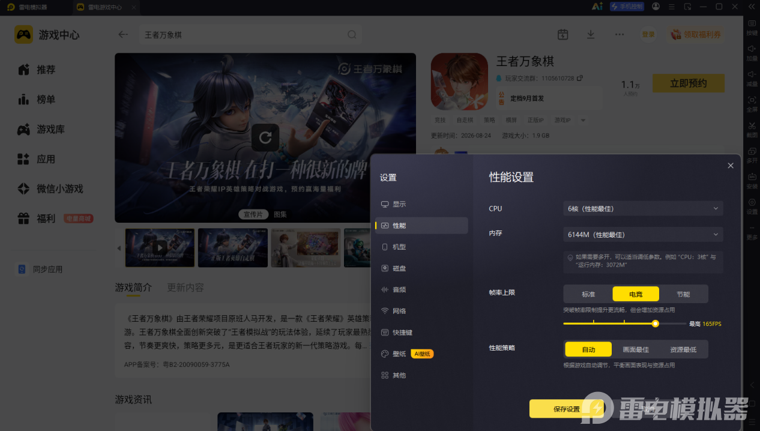This screenshot has height=431, width=760.
Task: Open 网络 settings section
Action: point(421,311)
